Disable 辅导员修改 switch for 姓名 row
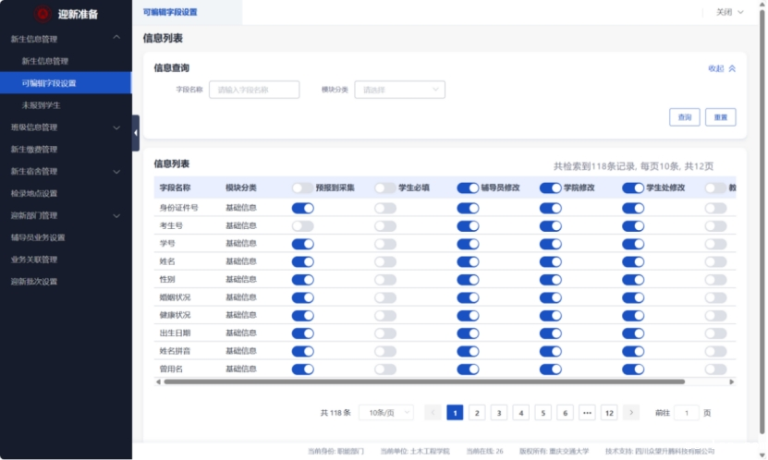The height and width of the screenshot is (460, 768). 468,261
